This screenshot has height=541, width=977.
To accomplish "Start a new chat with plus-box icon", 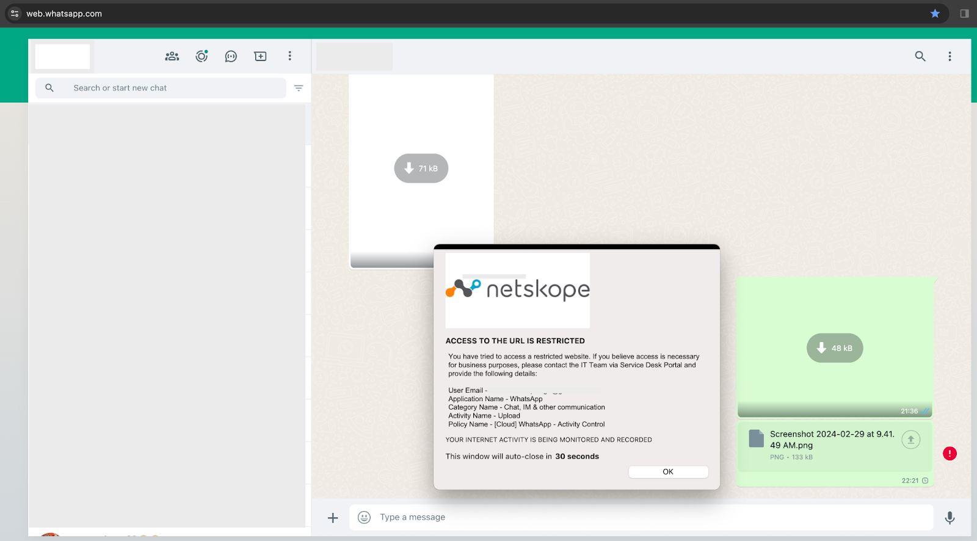I will (x=260, y=56).
